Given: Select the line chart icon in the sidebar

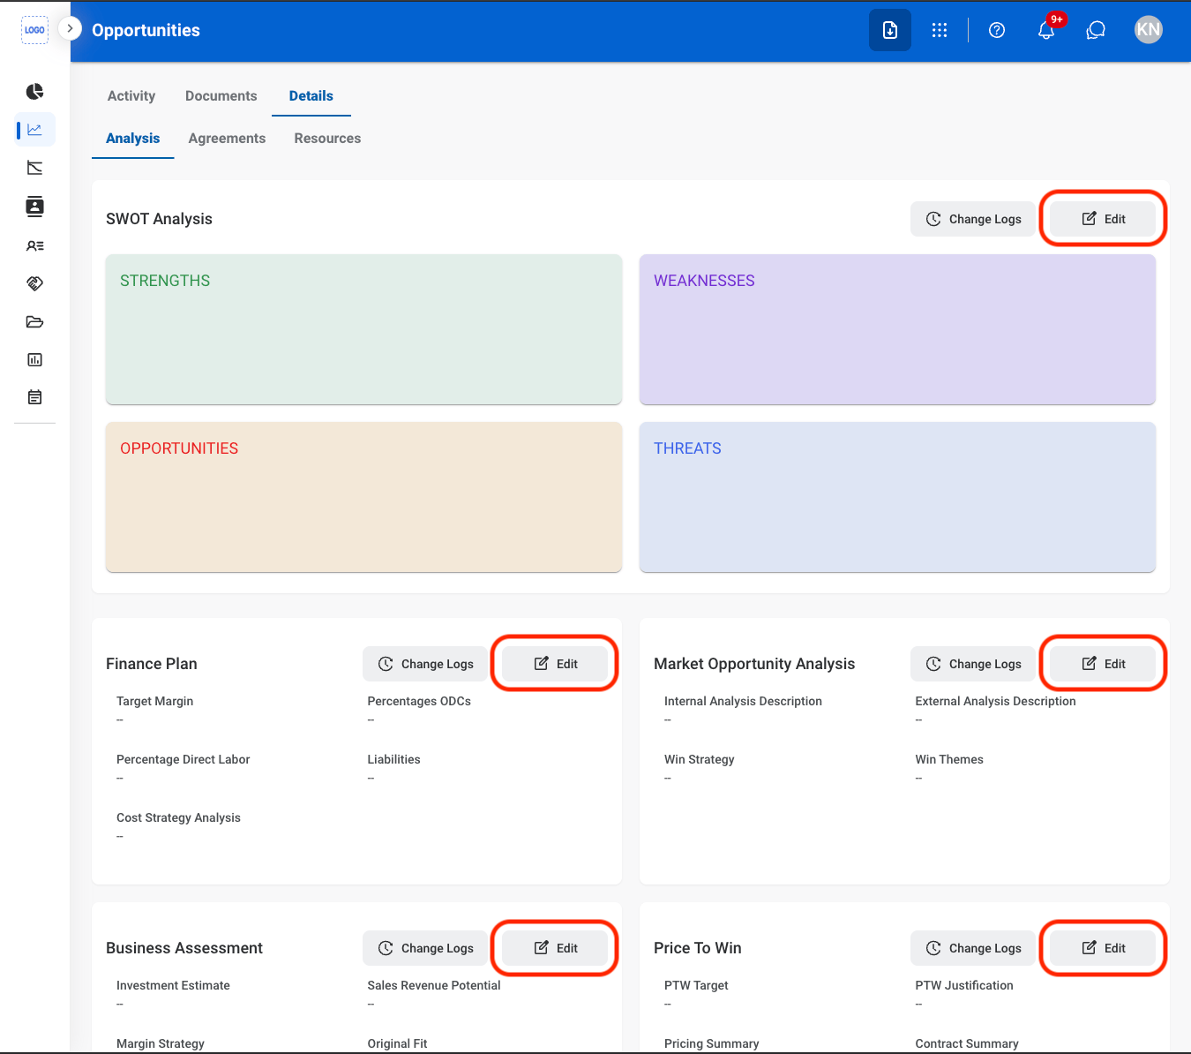Looking at the screenshot, I should (x=35, y=130).
